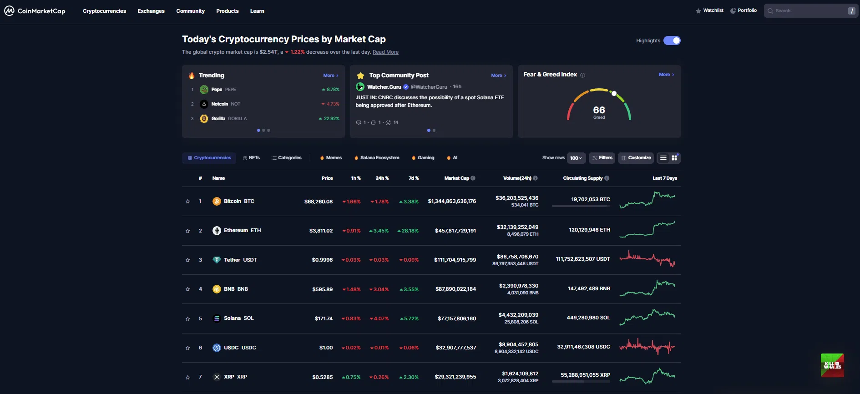Click the Tether logo icon
This screenshot has height=394, width=860.
point(217,260)
